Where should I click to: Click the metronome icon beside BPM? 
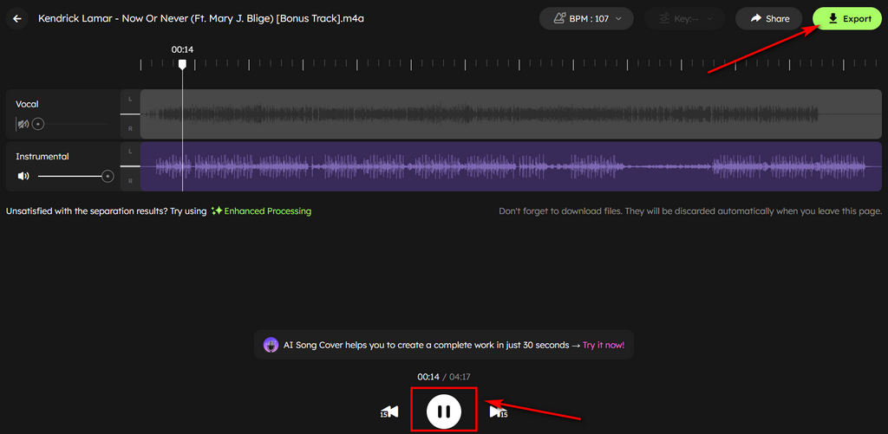(560, 19)
